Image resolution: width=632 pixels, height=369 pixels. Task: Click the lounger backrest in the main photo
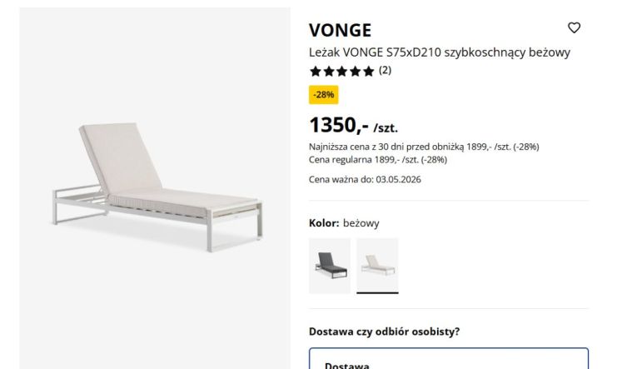tap(120, 157)
